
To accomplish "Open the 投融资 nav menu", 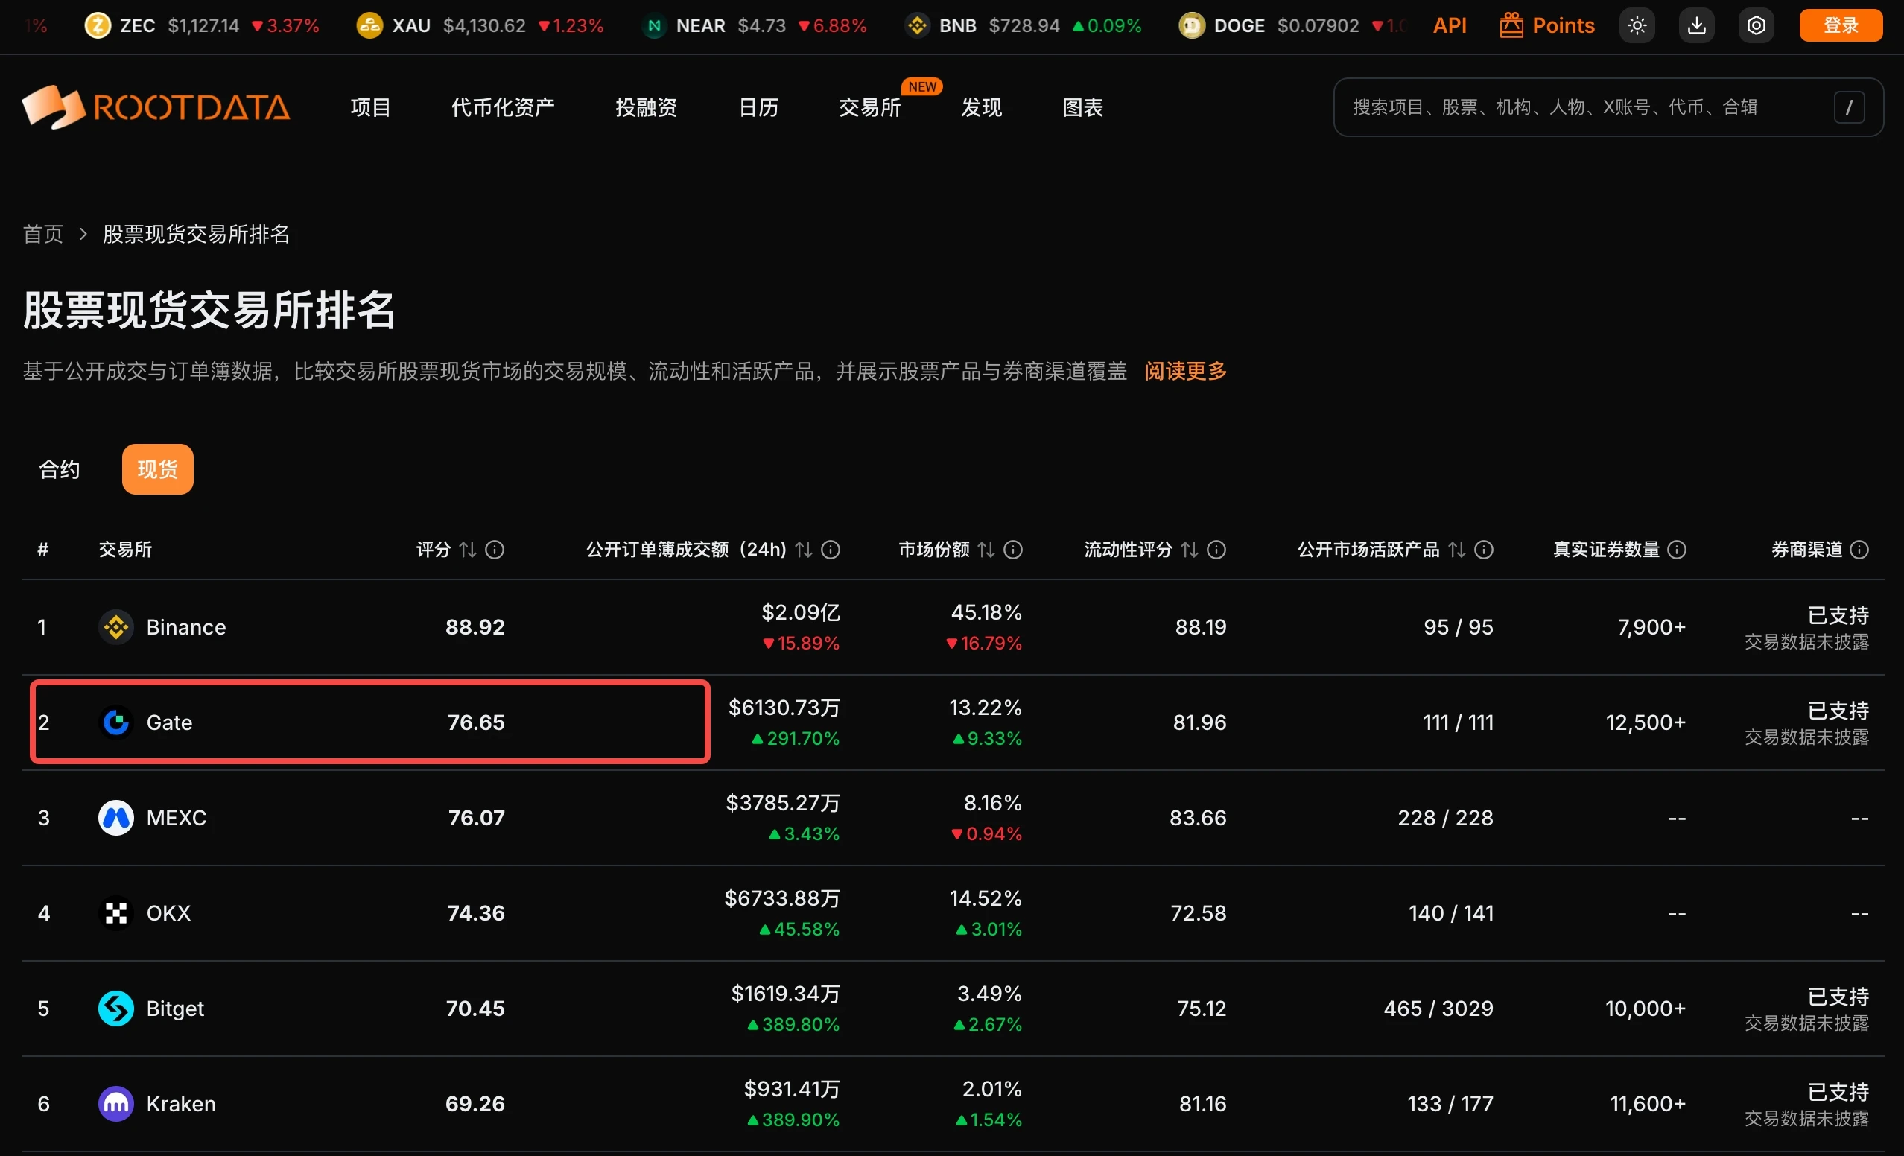I will [646, 107].
